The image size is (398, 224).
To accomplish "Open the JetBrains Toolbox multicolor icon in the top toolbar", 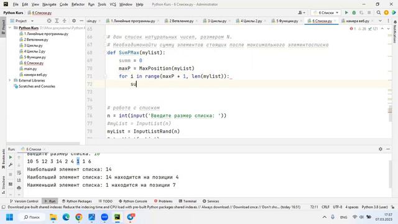I will coord(394,12).
